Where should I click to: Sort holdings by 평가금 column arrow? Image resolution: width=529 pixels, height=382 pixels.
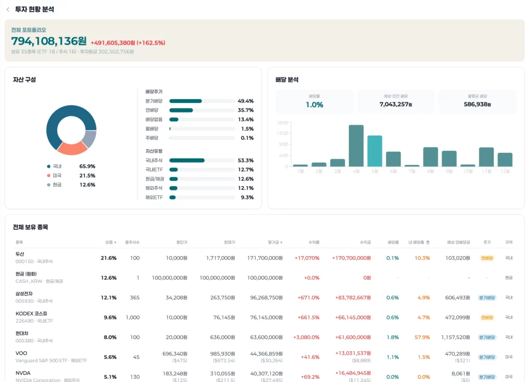(x=282, y=243)
